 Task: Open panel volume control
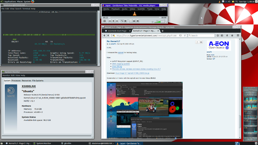point(229,2)
